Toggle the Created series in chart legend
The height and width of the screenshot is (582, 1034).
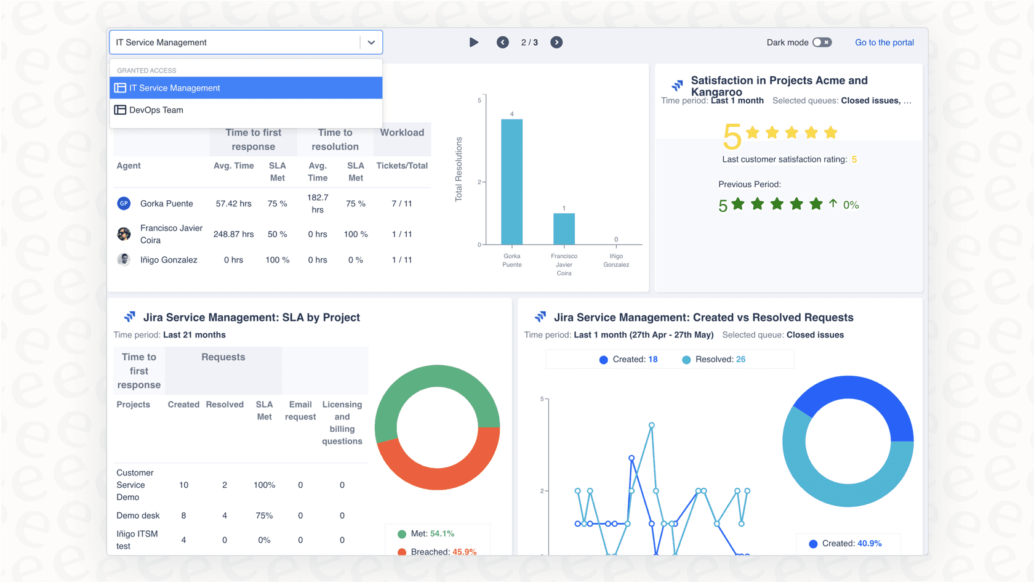tap(628, 360)
